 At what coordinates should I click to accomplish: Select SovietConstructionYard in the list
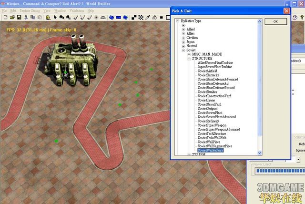214,96
